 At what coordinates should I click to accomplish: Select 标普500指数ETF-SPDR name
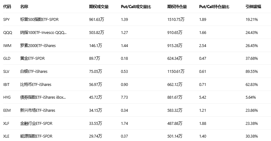pos(40,20)
